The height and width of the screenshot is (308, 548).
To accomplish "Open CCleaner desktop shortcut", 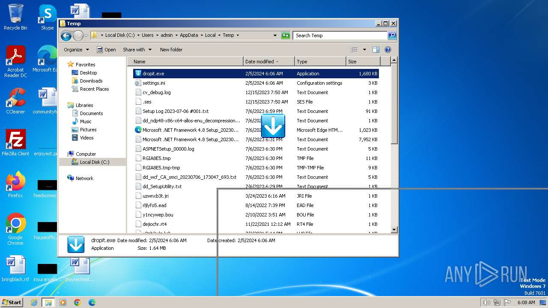I will click(15, 101).
